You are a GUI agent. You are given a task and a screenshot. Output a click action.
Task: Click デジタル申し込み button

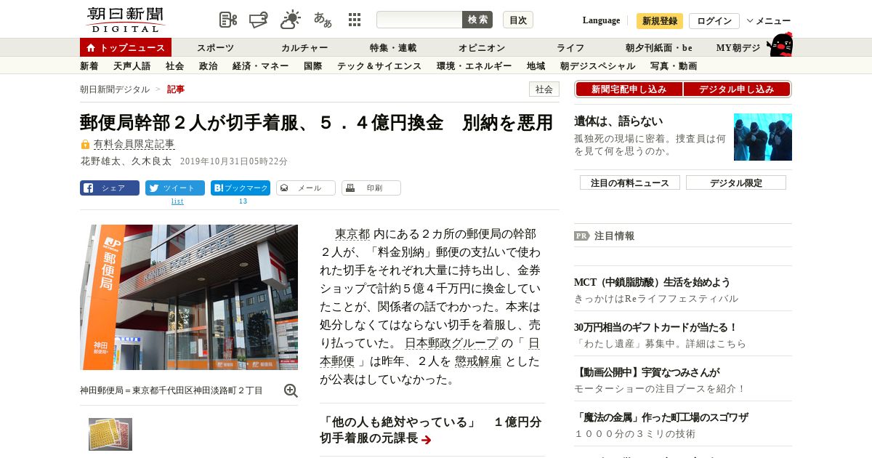(x=737, y=89)
